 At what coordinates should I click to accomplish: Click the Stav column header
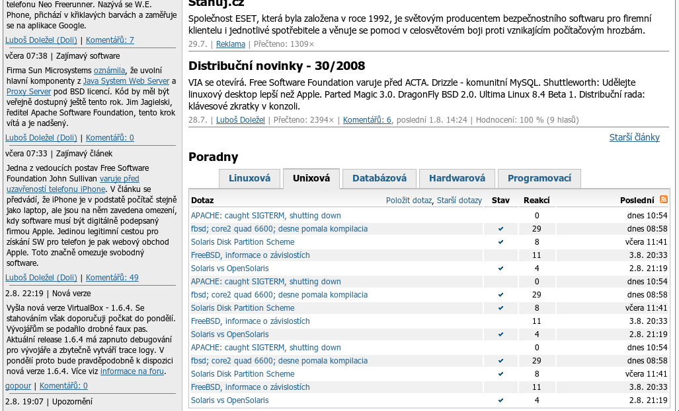point(500,201)
